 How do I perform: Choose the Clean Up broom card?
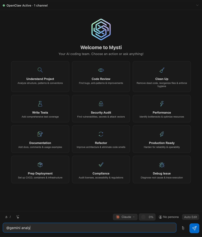pyautogui.click(x=162, y=77)
